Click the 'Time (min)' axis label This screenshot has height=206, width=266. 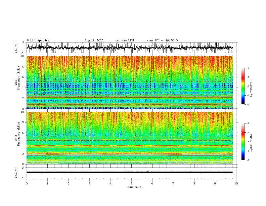tap(134, 187)
